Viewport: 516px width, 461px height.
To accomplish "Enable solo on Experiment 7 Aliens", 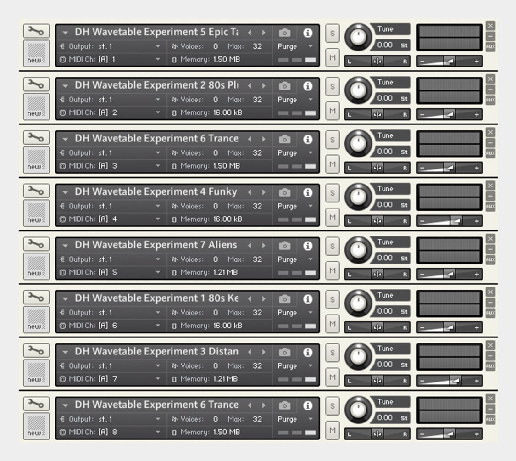I will pos(332,246).
